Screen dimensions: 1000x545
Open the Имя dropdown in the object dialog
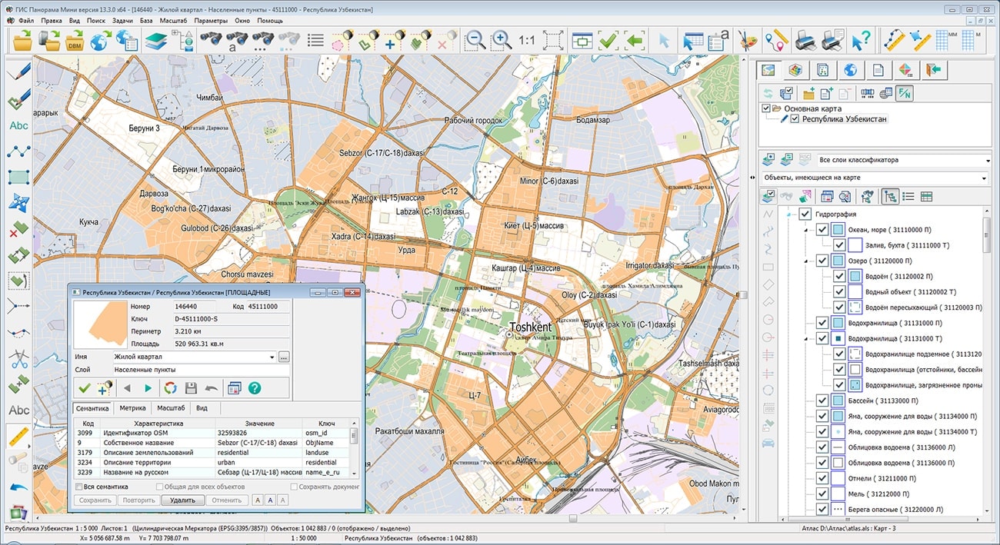273,357
